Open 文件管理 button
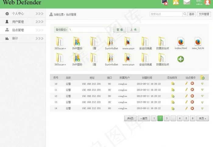This screenshot has height=147, width=213. (x=204, y=14)
